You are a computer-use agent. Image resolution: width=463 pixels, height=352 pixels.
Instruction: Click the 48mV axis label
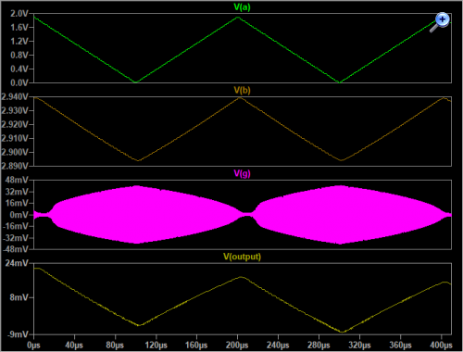[x=17, y=180]
